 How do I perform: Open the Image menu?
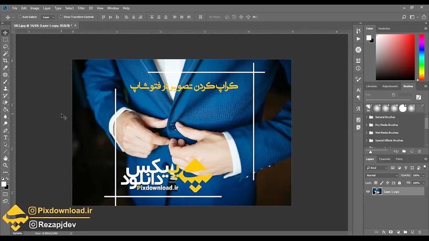click(35, 8)
